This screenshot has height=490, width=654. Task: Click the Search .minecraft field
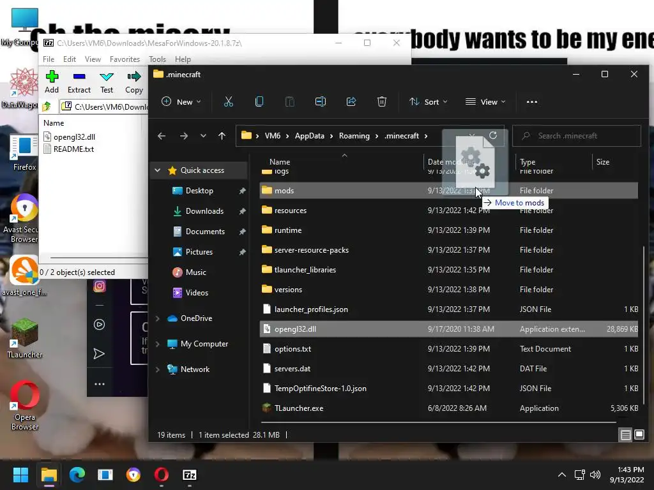tap(577, 136)
